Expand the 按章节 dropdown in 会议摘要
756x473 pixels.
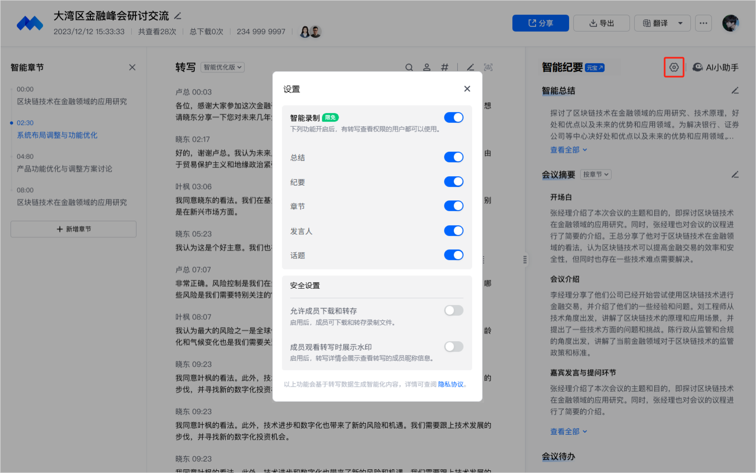[x=596, y=175]
